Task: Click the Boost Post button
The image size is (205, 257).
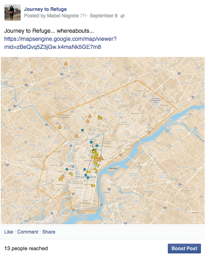Action: [x=184, y=249]
